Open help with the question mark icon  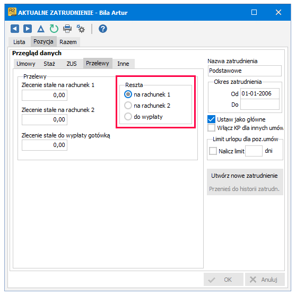tap(103, 29)
